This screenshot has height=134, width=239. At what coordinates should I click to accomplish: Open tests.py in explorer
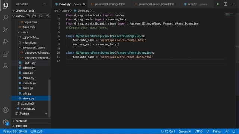pos(31,88)
